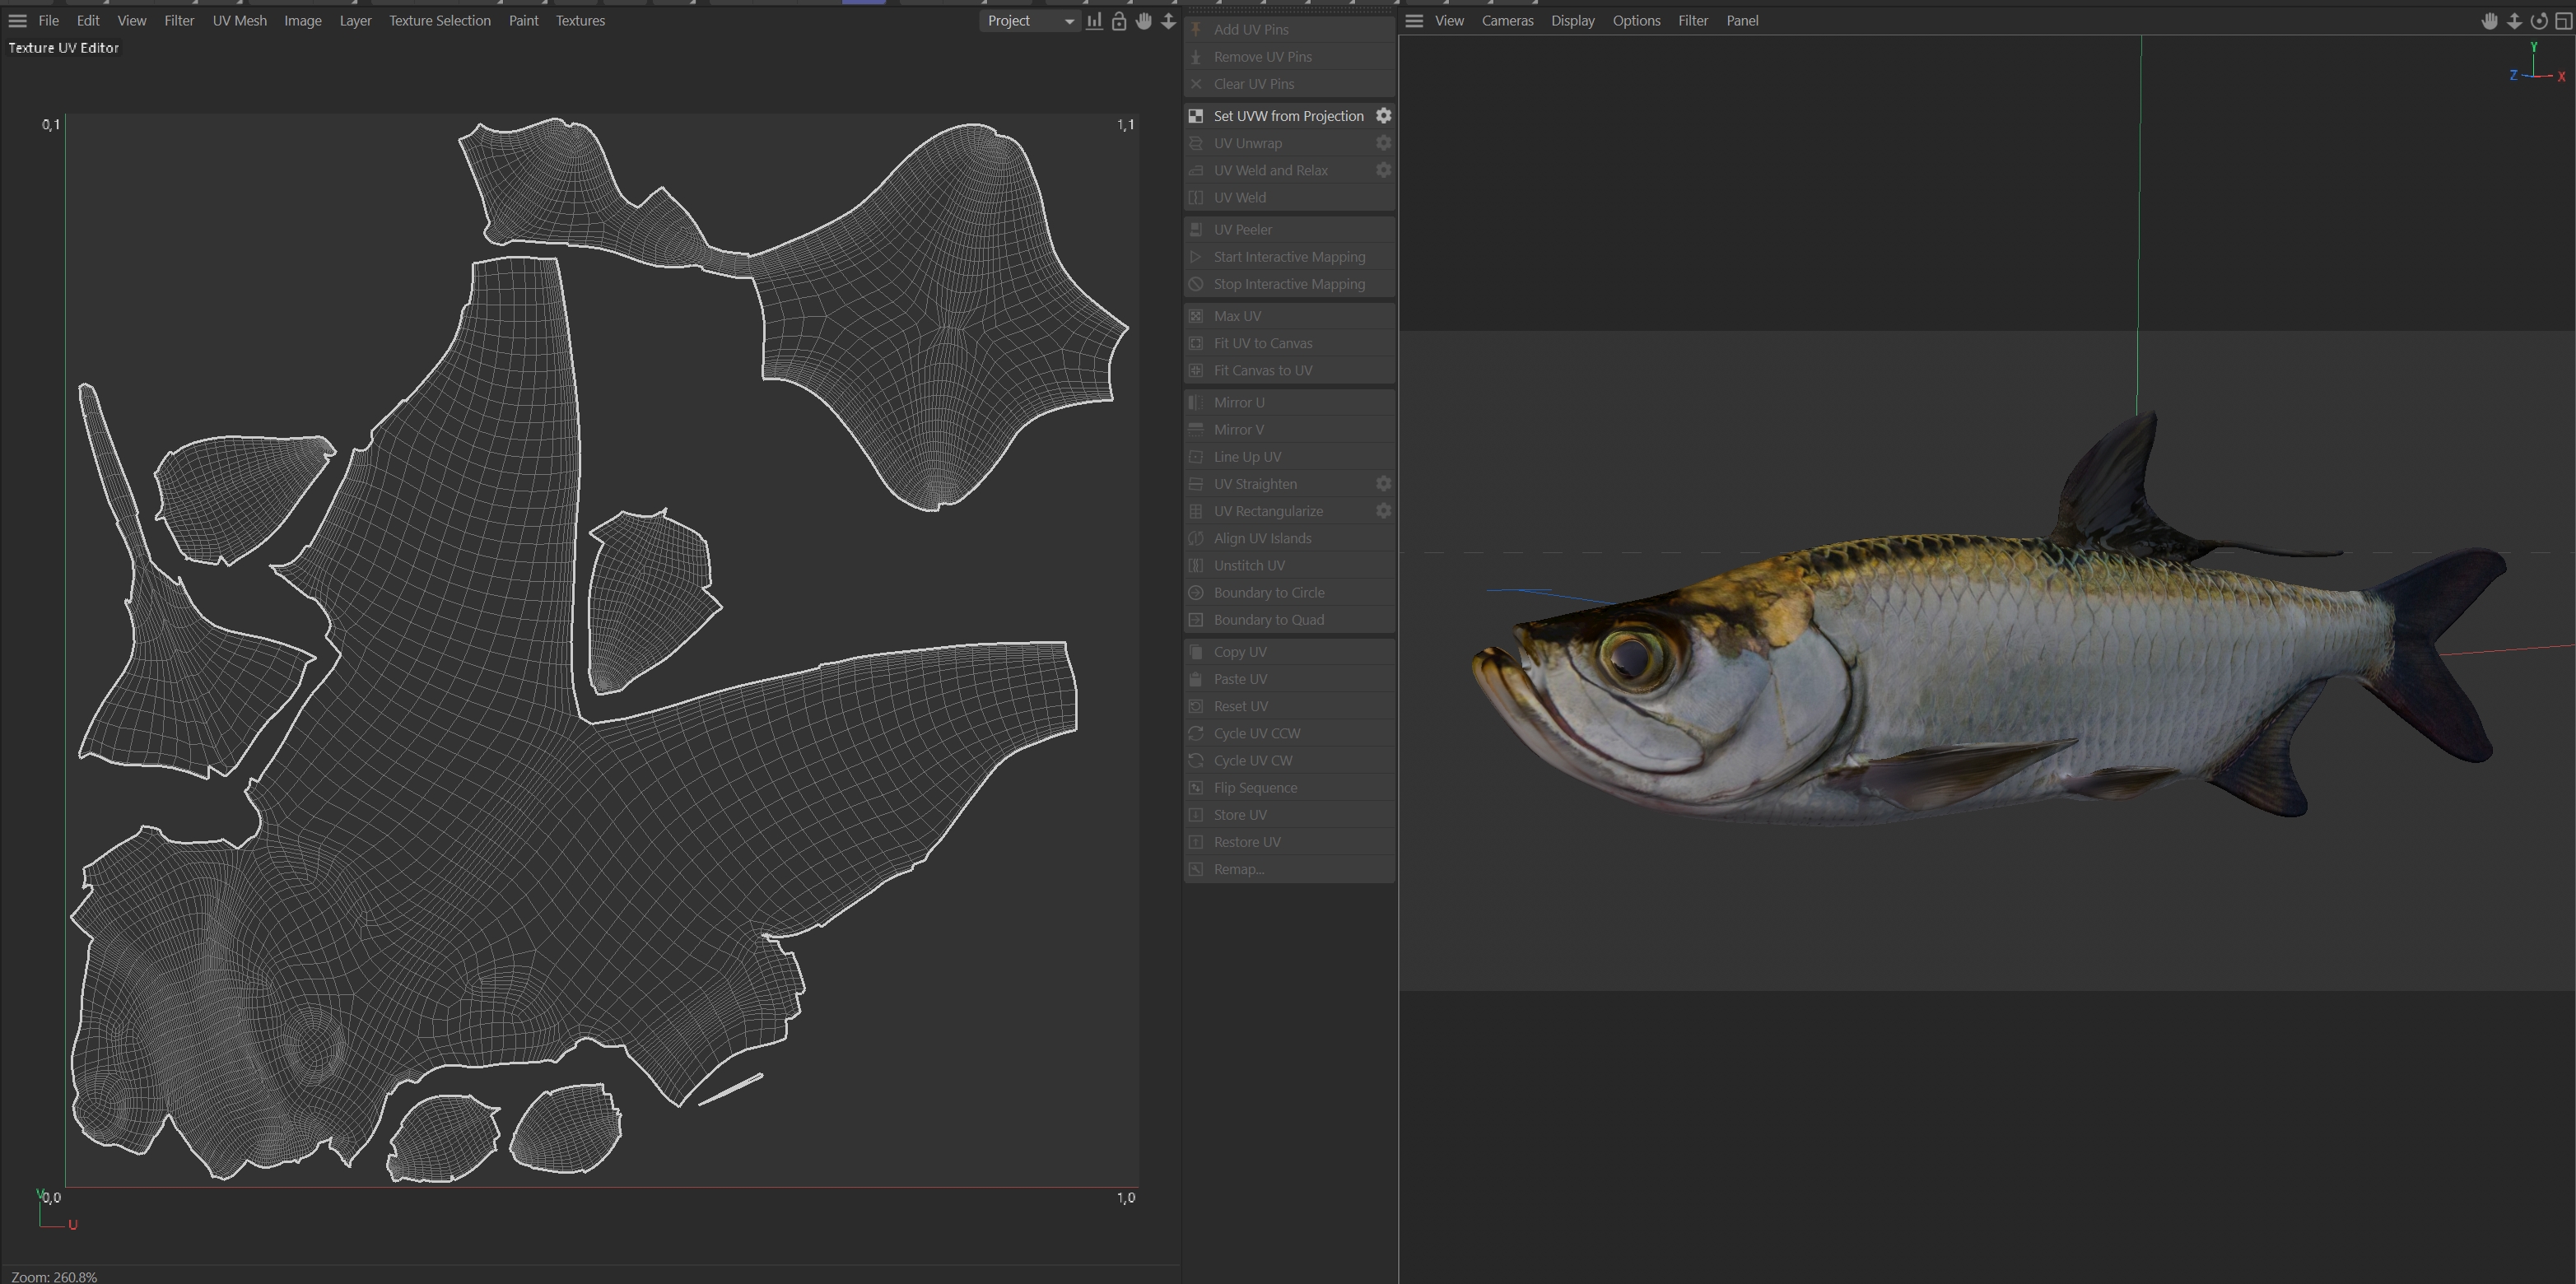Viewport: 2576px width, 1284px height.
Task: Open the UV editor hamburger menu
Action: 17,21
